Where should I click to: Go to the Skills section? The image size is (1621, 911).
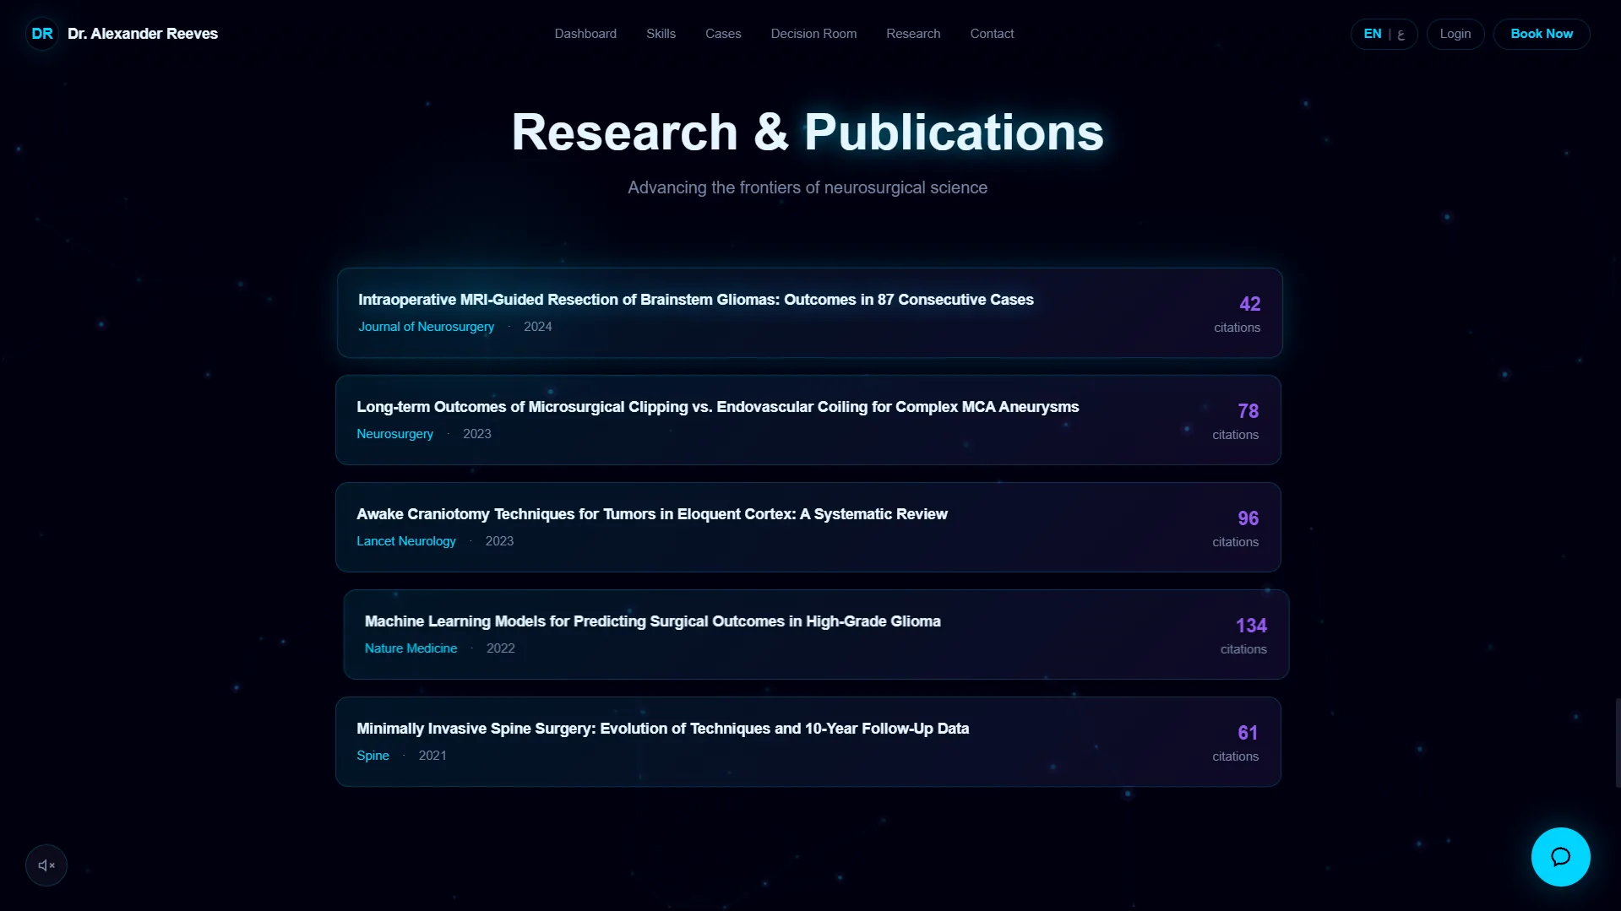(661, 34)
